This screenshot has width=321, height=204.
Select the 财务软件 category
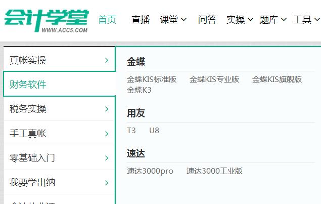pos(59,84)
